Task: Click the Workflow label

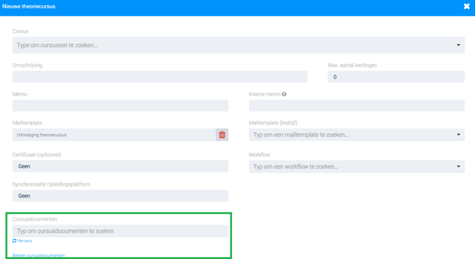Action: point(259,155)
